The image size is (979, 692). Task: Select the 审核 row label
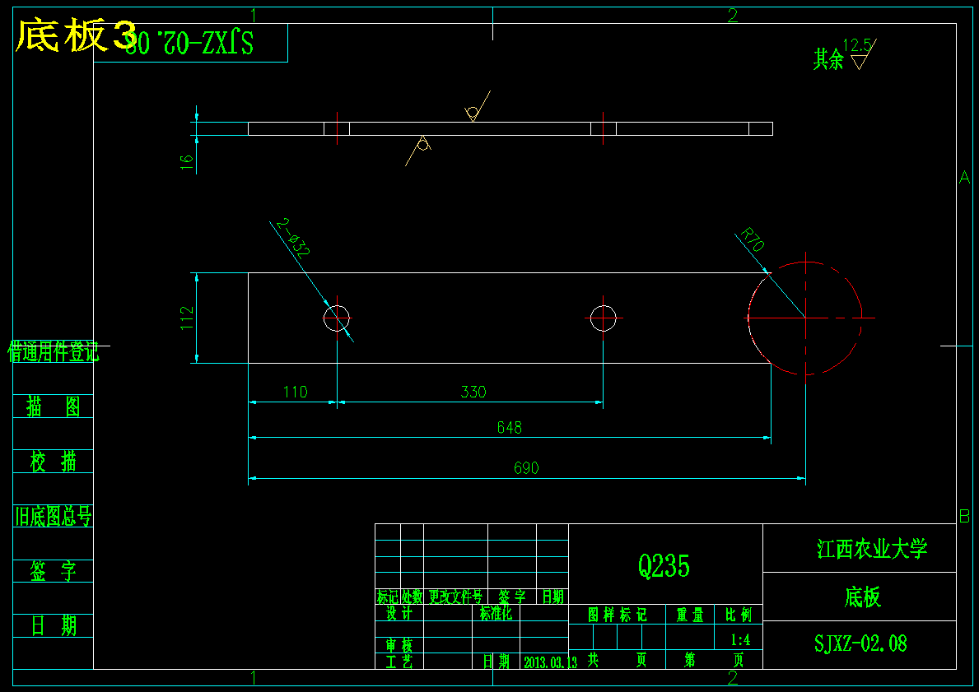[x=399, y=645]
